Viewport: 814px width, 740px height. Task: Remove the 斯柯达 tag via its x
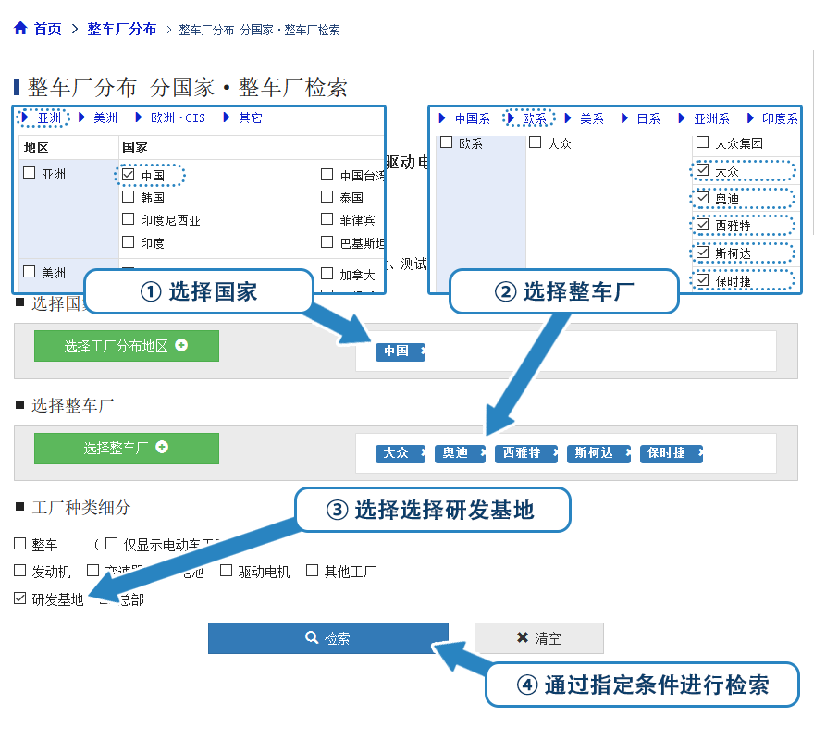(x=627, y=453)
